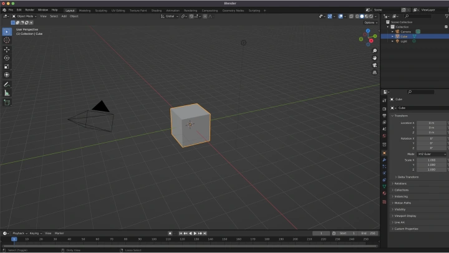
Task: Open the Tool properties tab icon
Action: pos(384,100)
